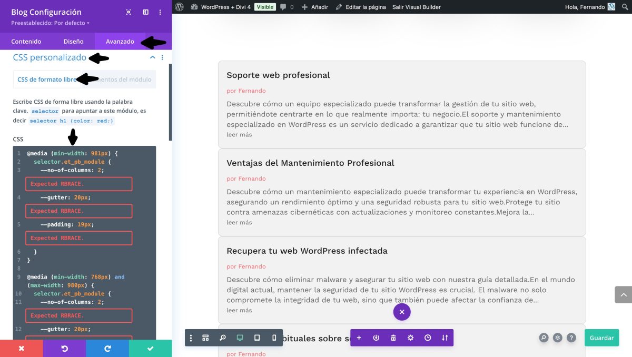This screenshot has height=357, width=632.
Task: Open module settings from the purple toolbar
Action: point(410,338)
